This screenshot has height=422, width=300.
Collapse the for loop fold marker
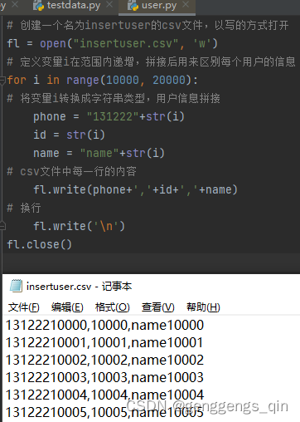click(2, 81)
